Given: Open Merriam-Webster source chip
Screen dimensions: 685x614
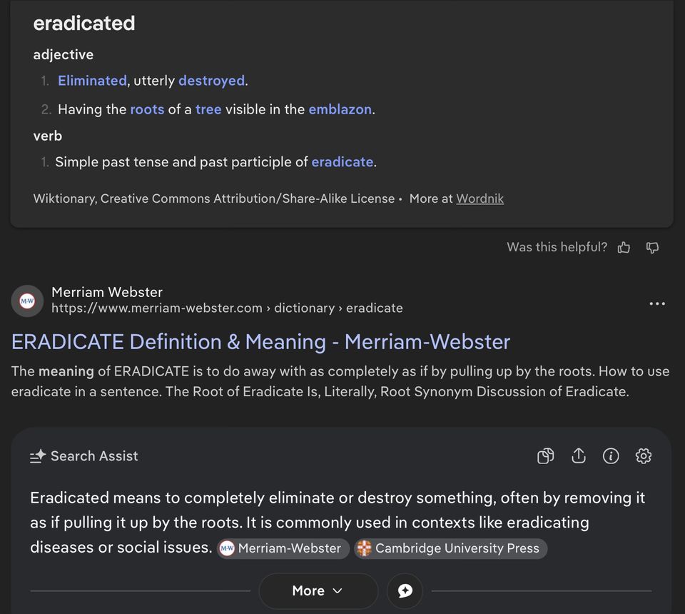Looking at the screenshot, I should click(x=283, y=548).
